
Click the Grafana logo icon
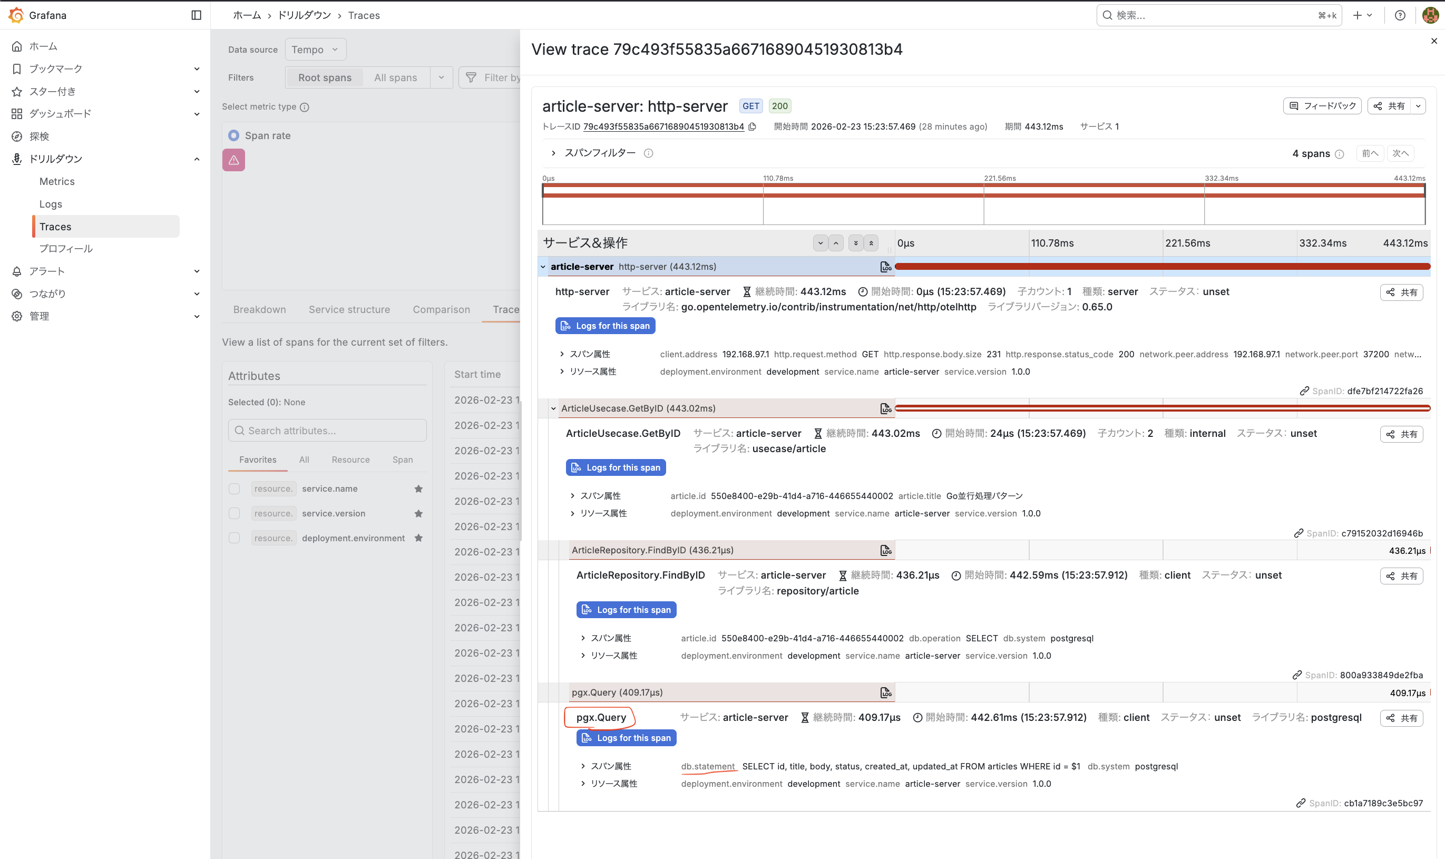click(x=16, y=15)
